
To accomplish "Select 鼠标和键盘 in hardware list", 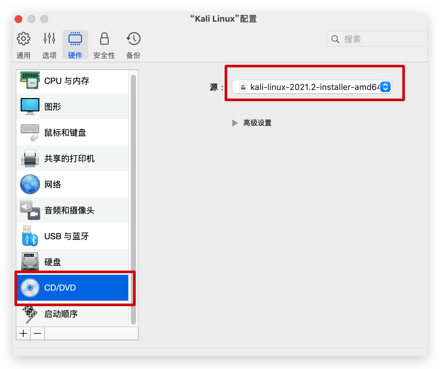I will 72,132.
